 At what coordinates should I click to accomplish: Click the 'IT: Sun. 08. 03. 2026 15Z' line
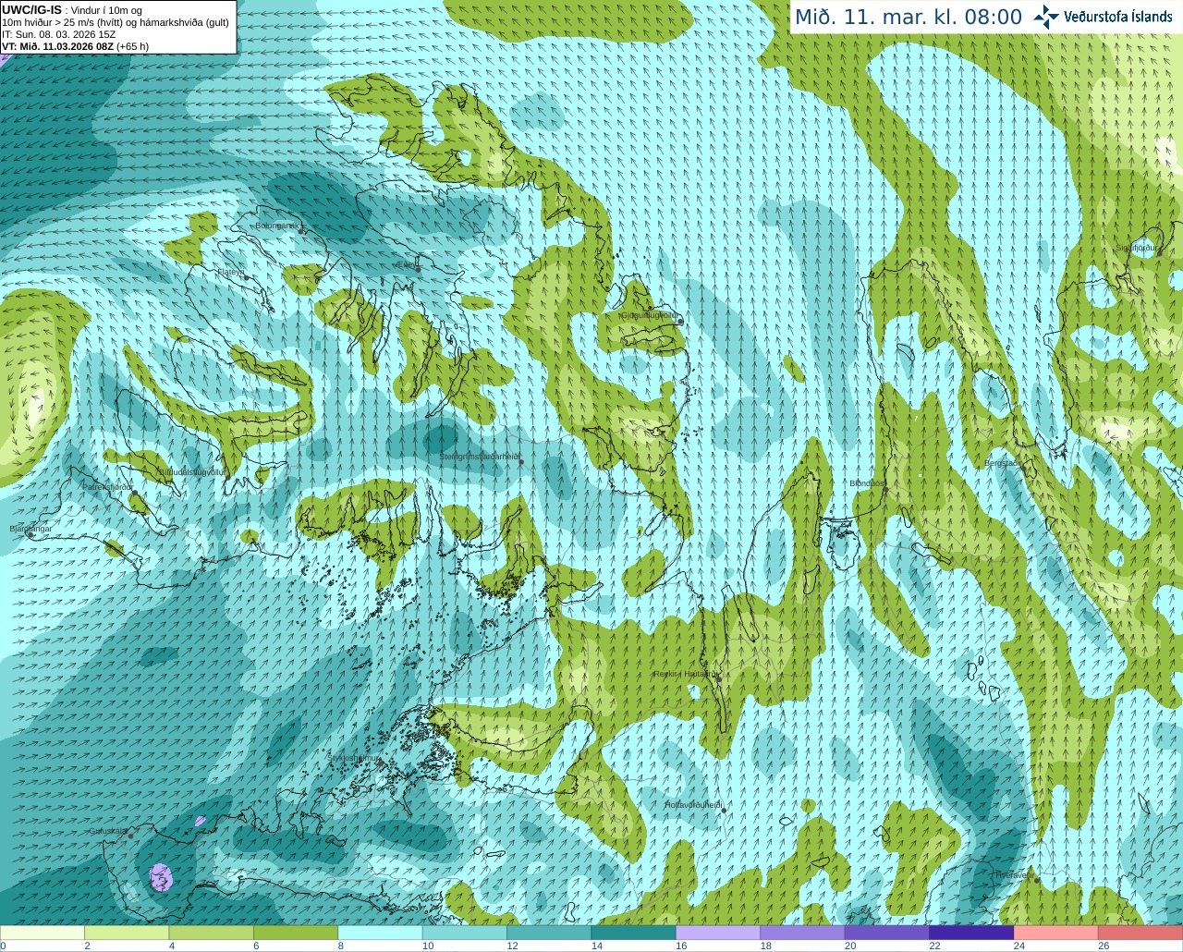tap(59, 34)
